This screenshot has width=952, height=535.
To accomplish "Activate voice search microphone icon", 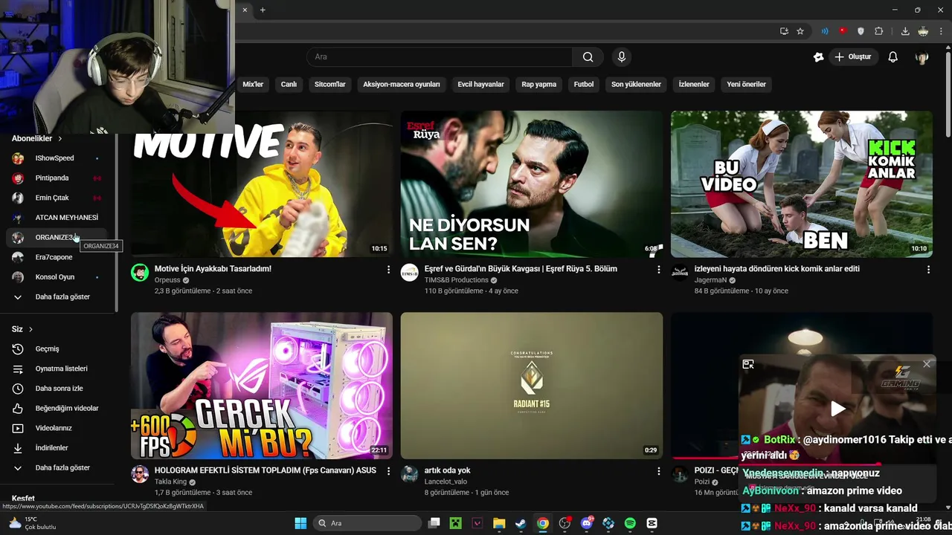I will tap(622, 56).
